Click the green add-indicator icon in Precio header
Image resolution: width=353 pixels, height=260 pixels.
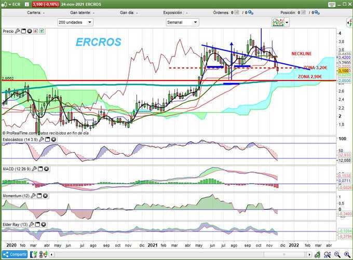coord(42,31)
